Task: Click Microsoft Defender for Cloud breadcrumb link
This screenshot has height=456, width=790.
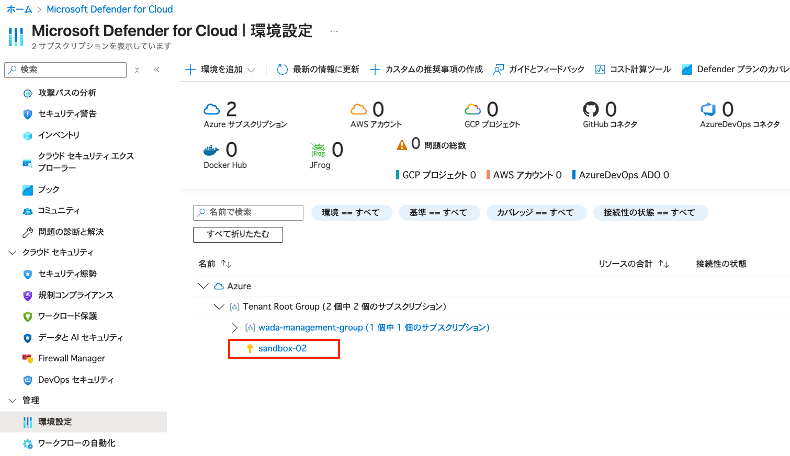Action: click(110, 9)
